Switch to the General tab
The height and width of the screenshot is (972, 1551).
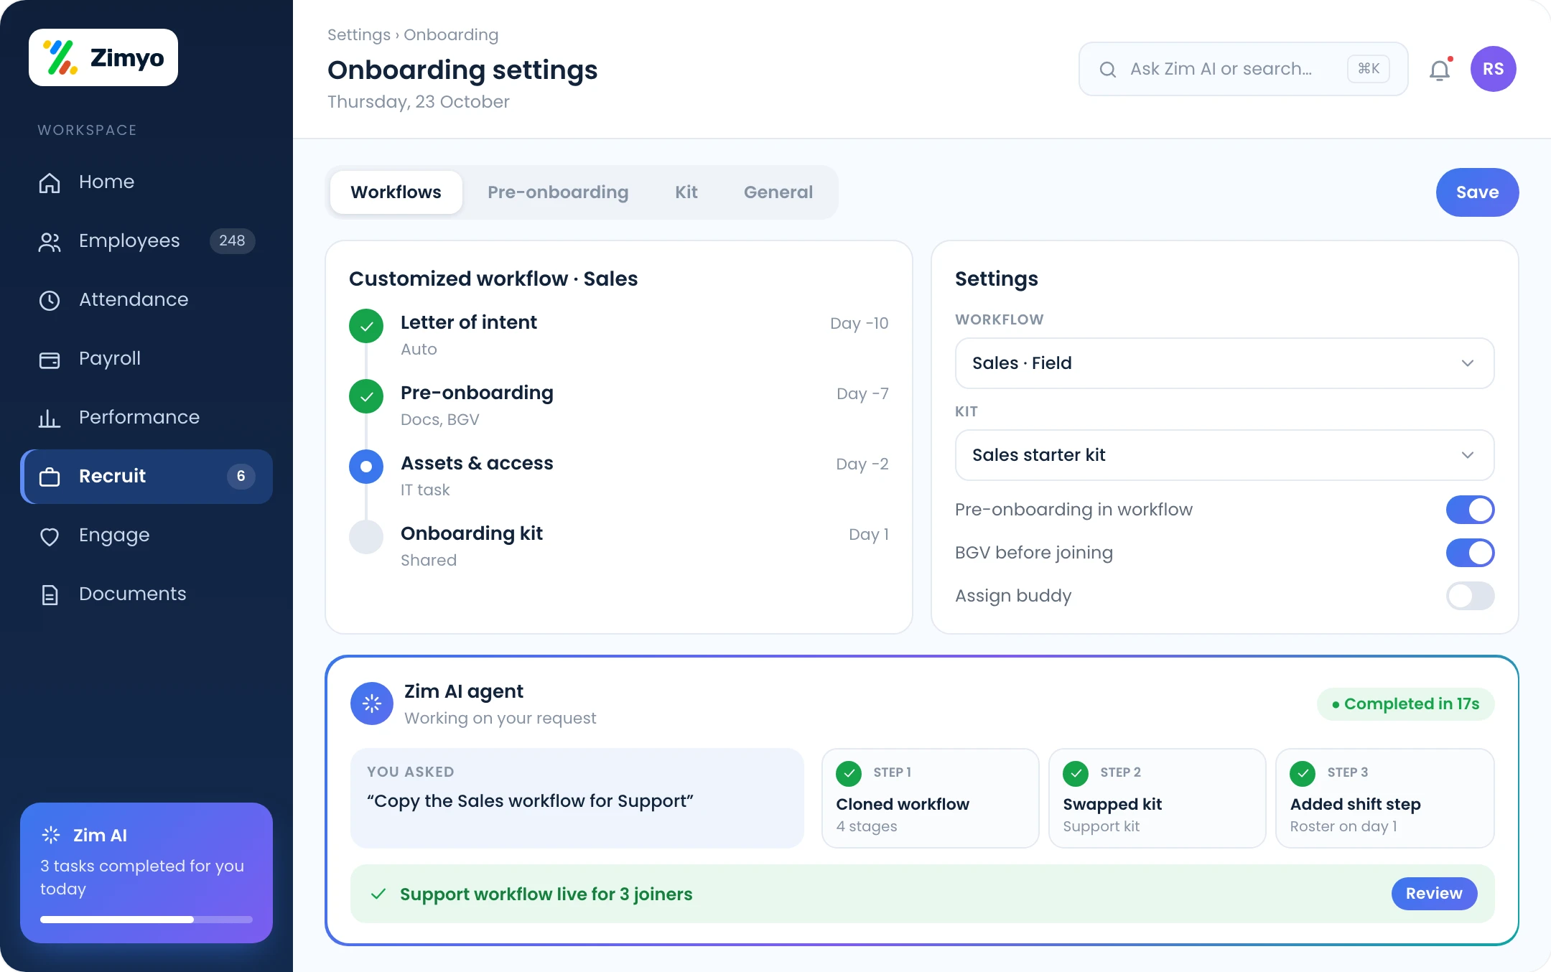[x=778, y=192]
